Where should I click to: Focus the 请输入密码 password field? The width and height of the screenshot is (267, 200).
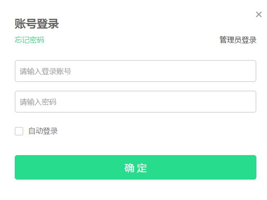[x=135, y=102]
